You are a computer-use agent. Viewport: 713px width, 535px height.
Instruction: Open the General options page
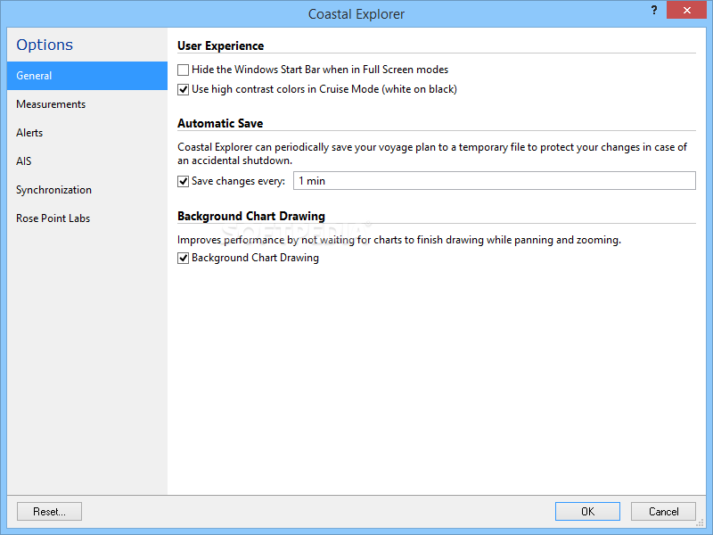pos(87,76)
